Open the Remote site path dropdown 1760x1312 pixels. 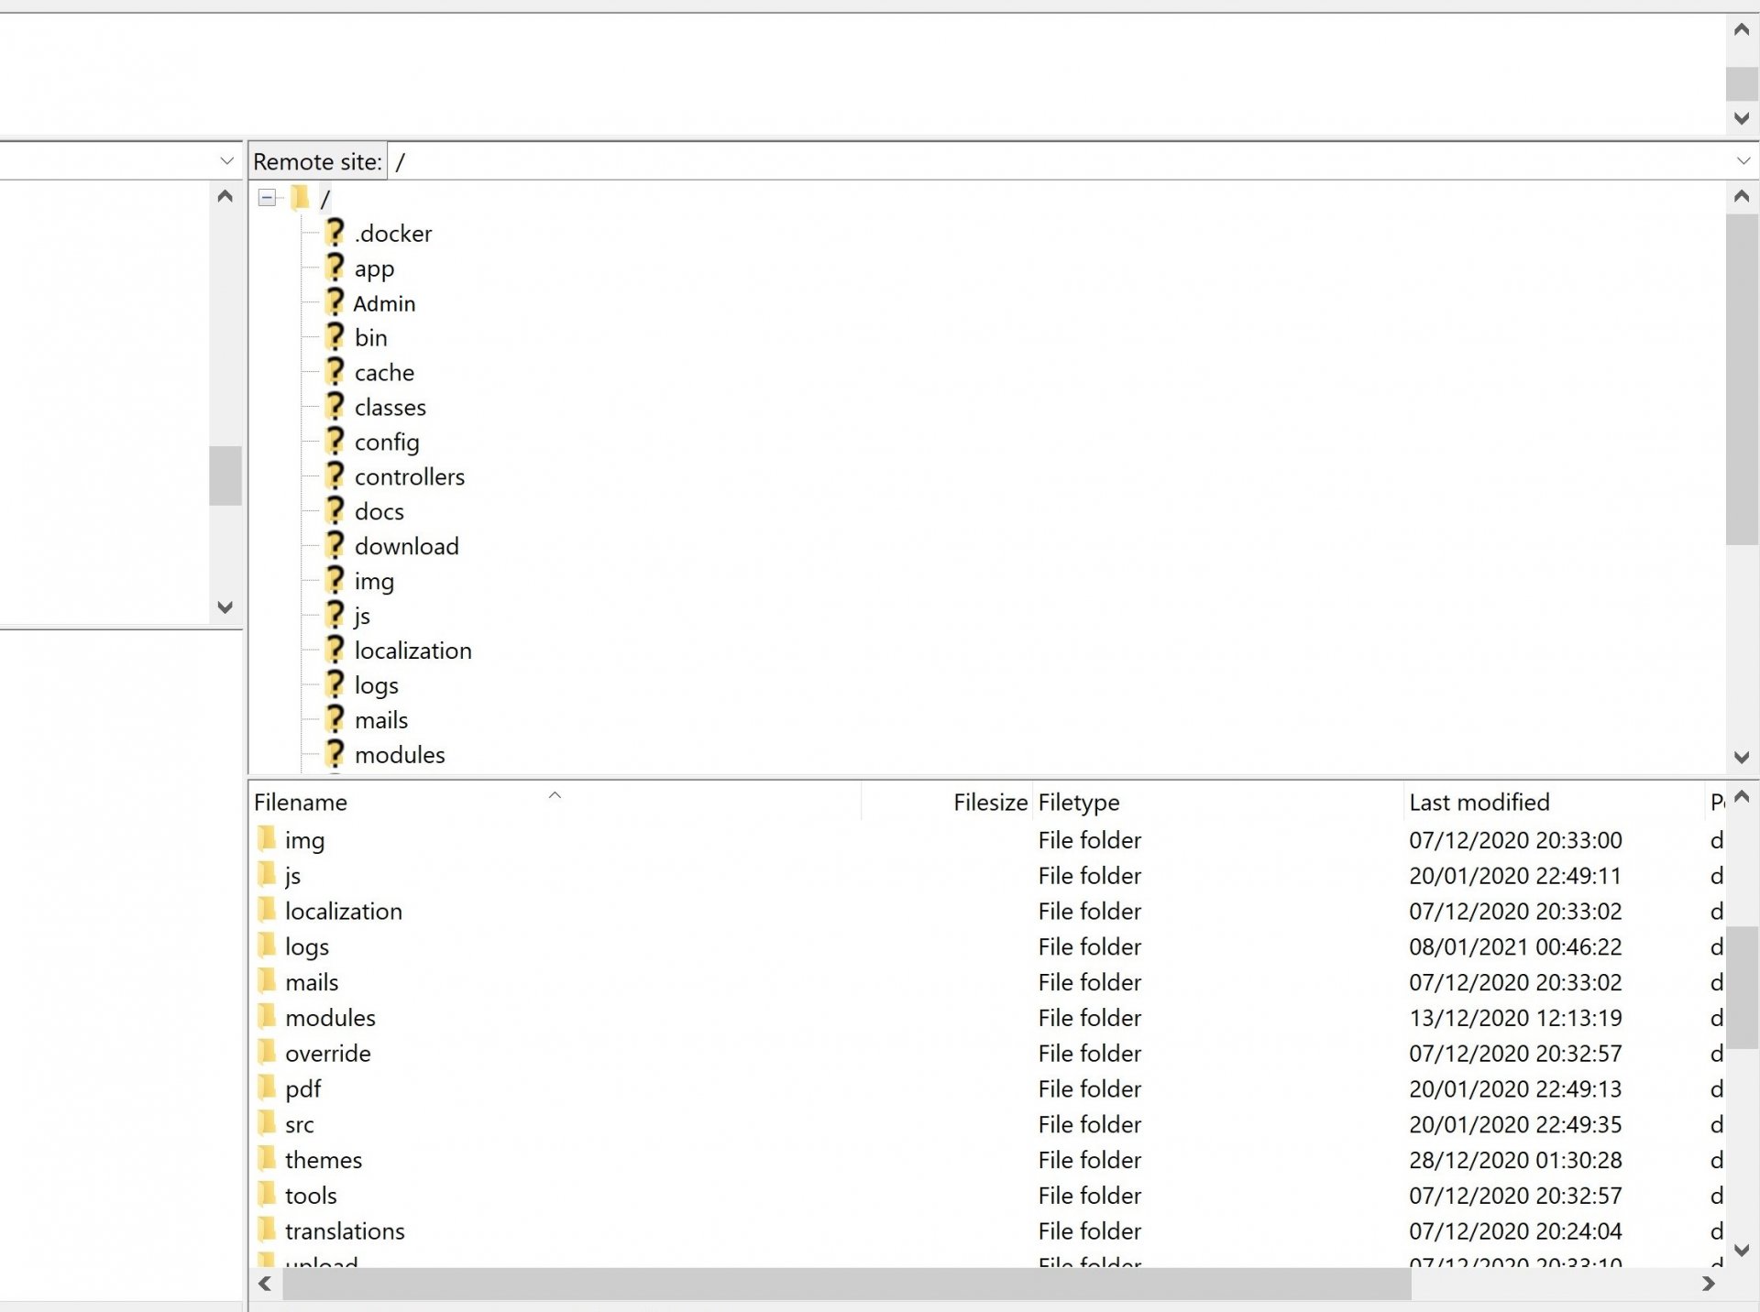(1743, 161)
